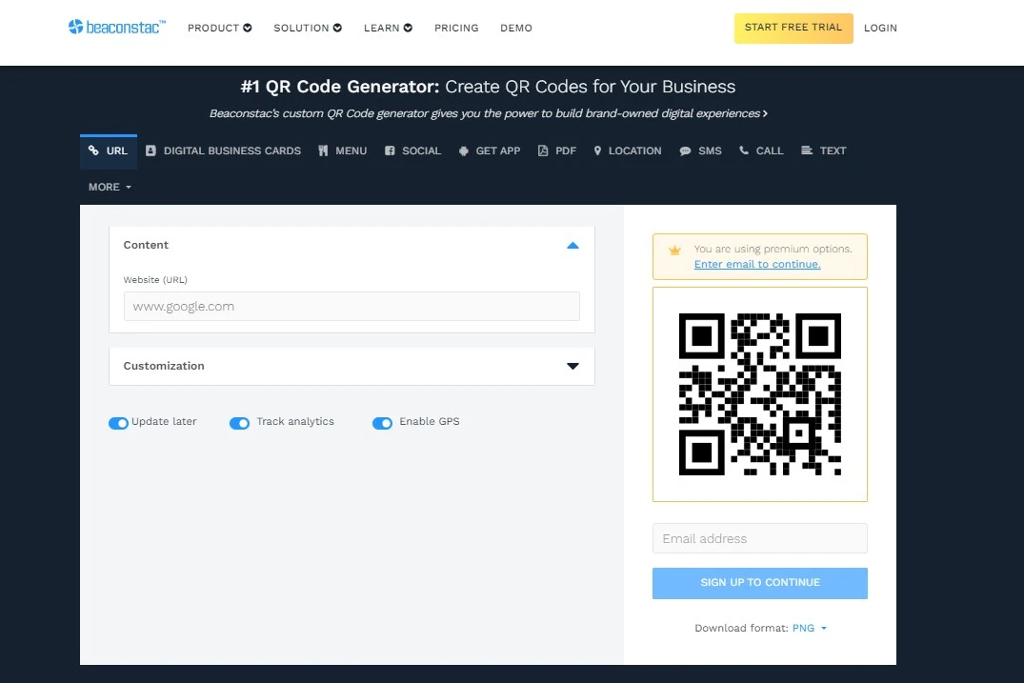1024x683 pixels.
Task: Select the Digital Business Cards icon tab
Action: [x=151, y=151]
